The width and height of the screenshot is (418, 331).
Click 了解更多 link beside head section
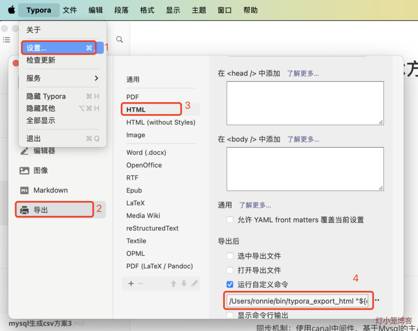[x=303, y=74]
